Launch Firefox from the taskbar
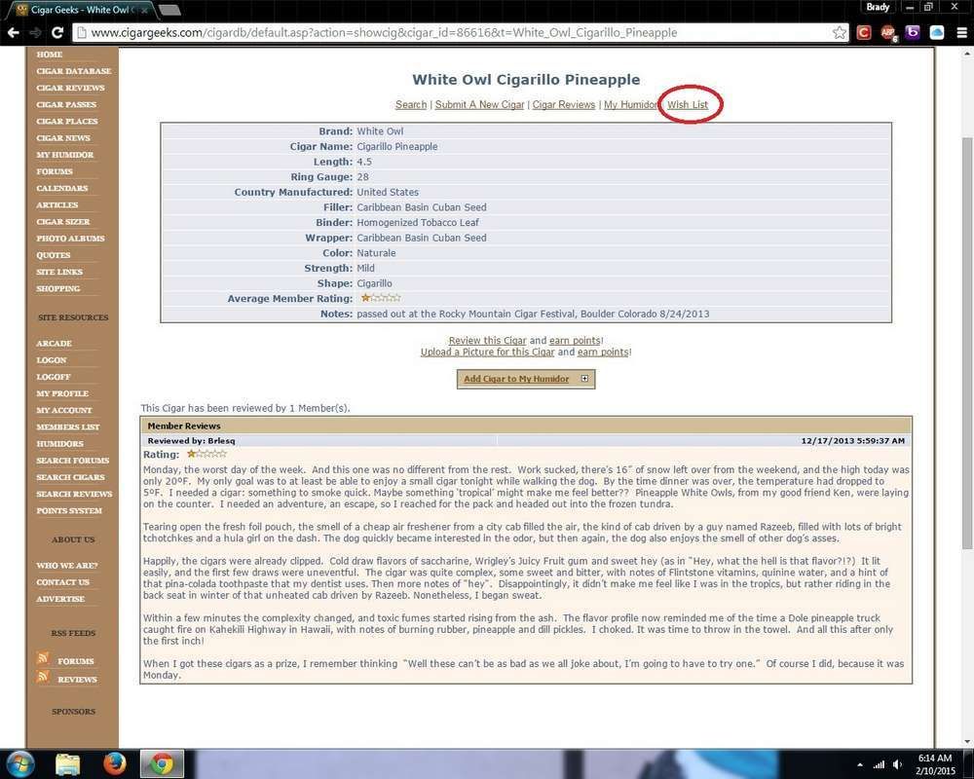 pyautogui.click(x=114, y=764)
